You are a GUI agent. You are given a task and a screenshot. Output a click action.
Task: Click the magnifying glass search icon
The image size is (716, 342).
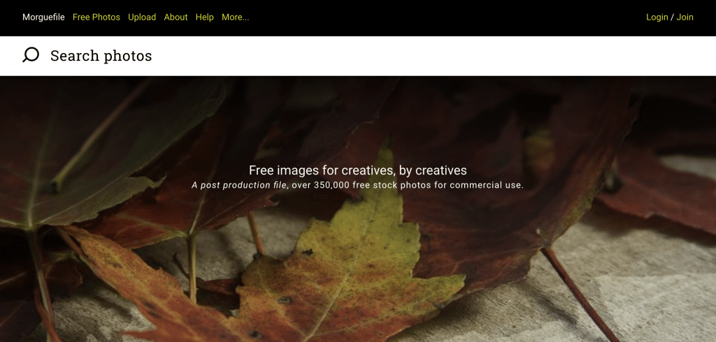pyautogui.click(x=31, y=55)
